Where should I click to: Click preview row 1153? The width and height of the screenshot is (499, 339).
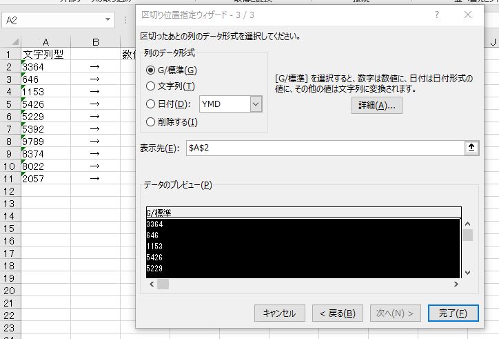pyautogui.click(x=303, y=246)
